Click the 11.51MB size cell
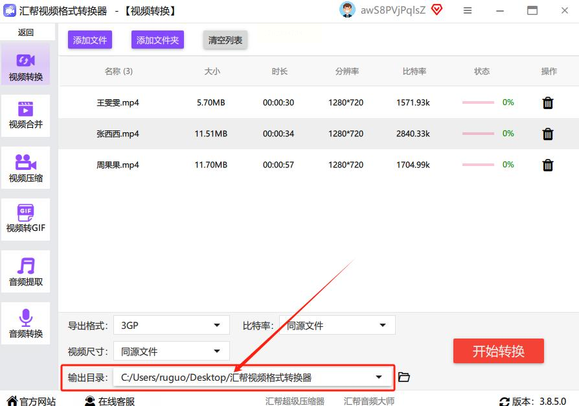Screen dimensions: 579x406 211,134
